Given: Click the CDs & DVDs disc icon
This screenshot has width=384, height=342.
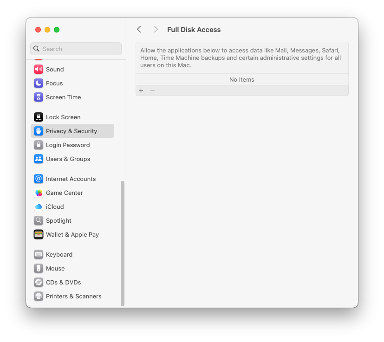Looking at the screenshot, I should pos(39,282).
